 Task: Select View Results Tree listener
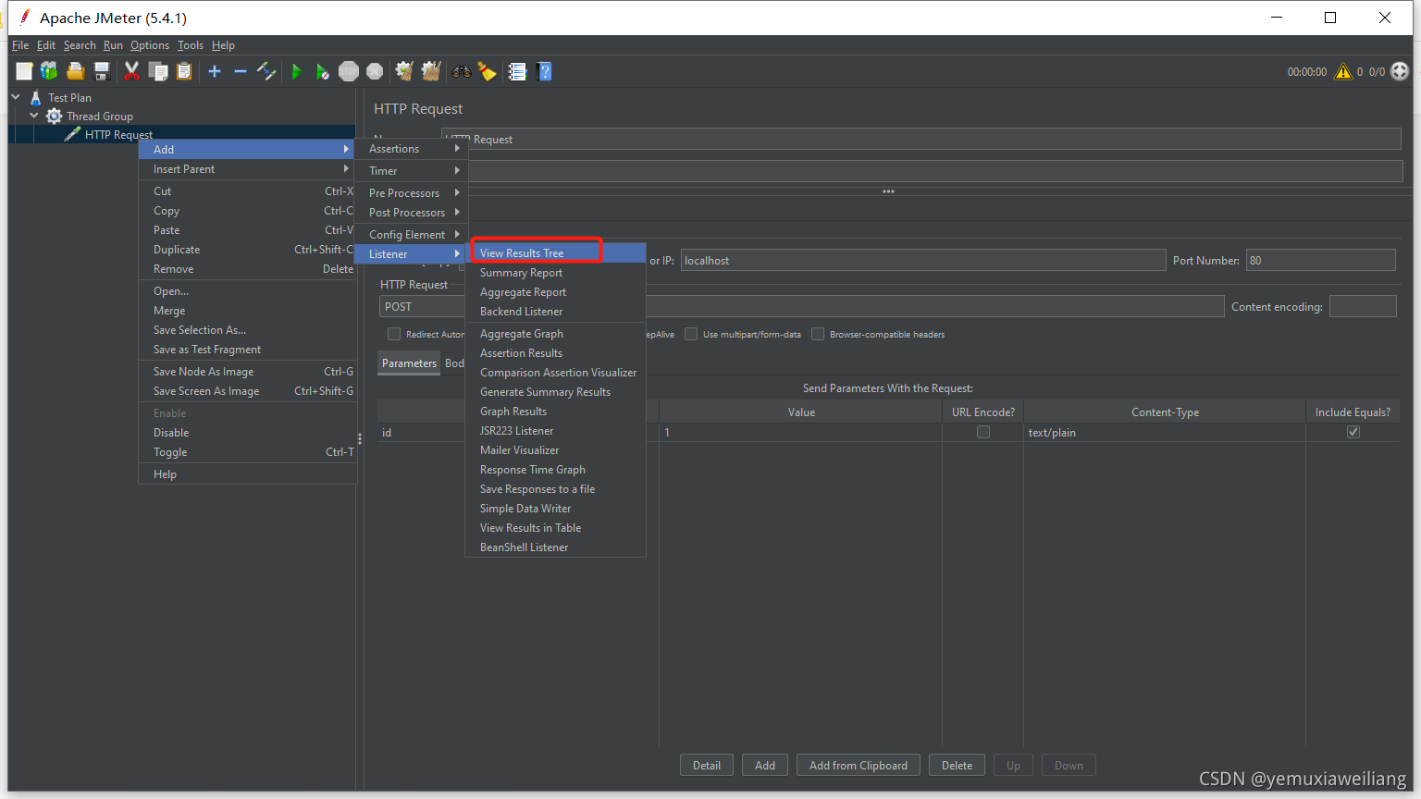point(555,253)
